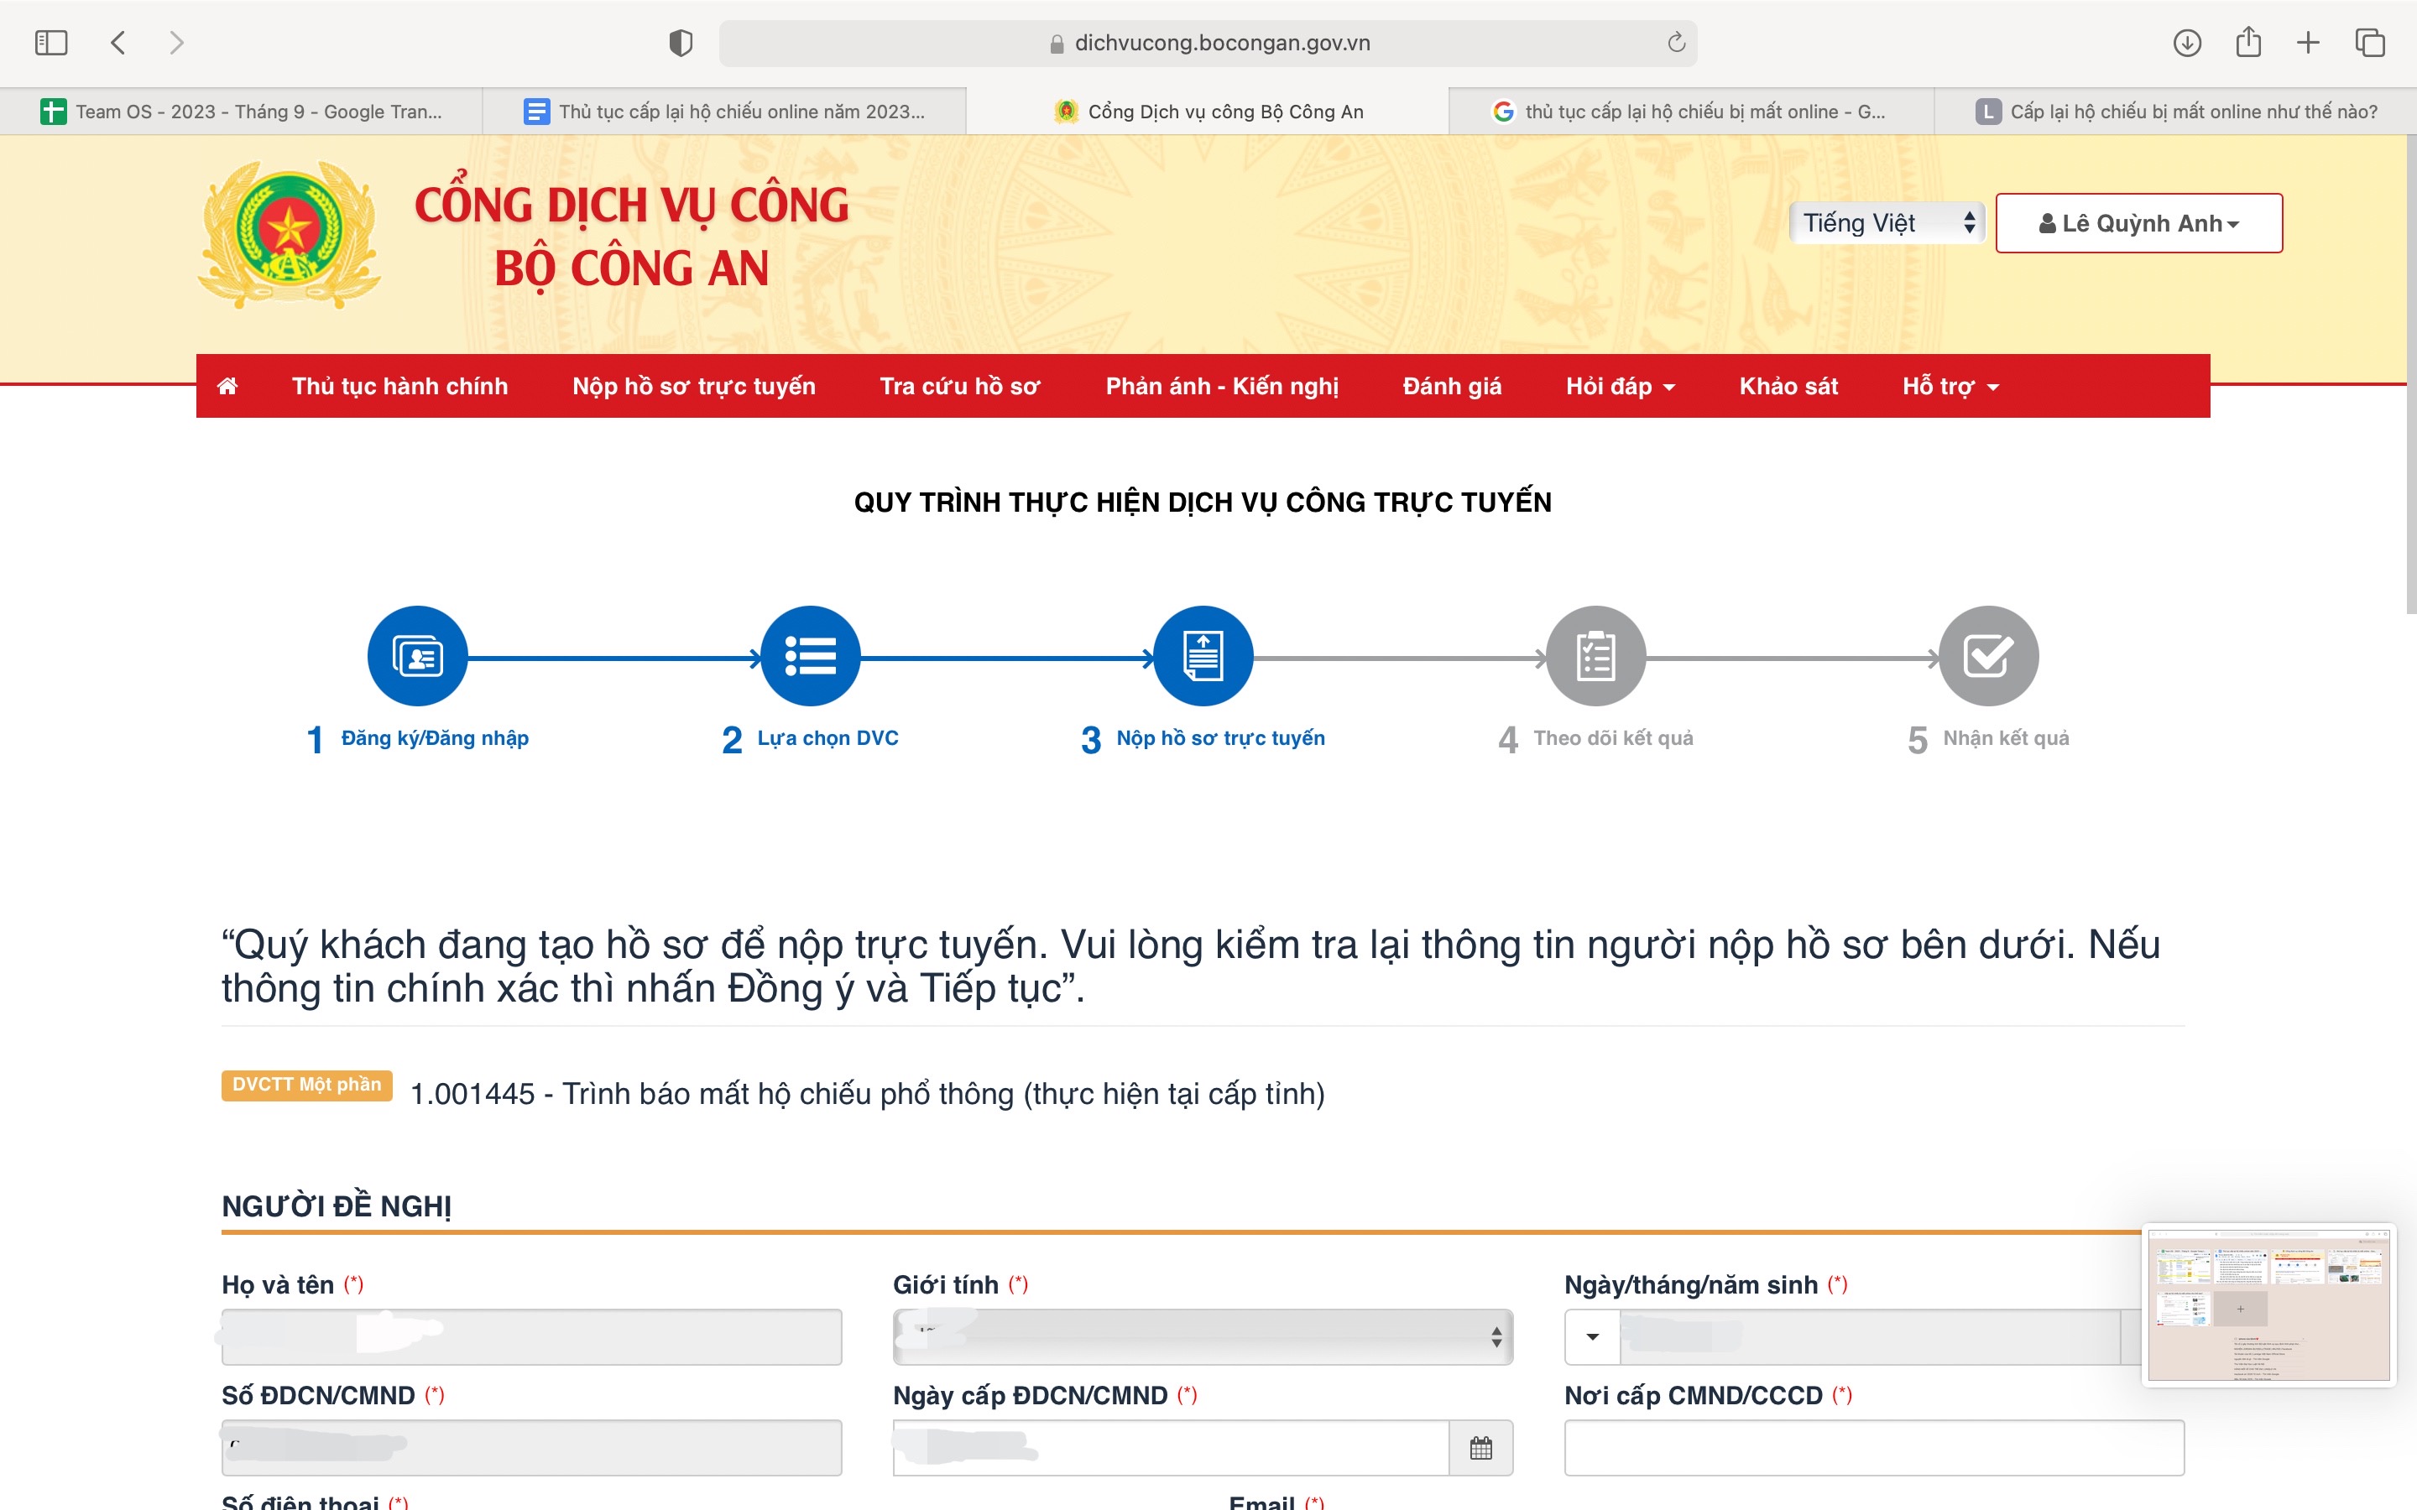Open Thủ tục hành chính menu item
The height and width of the screenshot is (1510, 2417).
tap(399, 387)
